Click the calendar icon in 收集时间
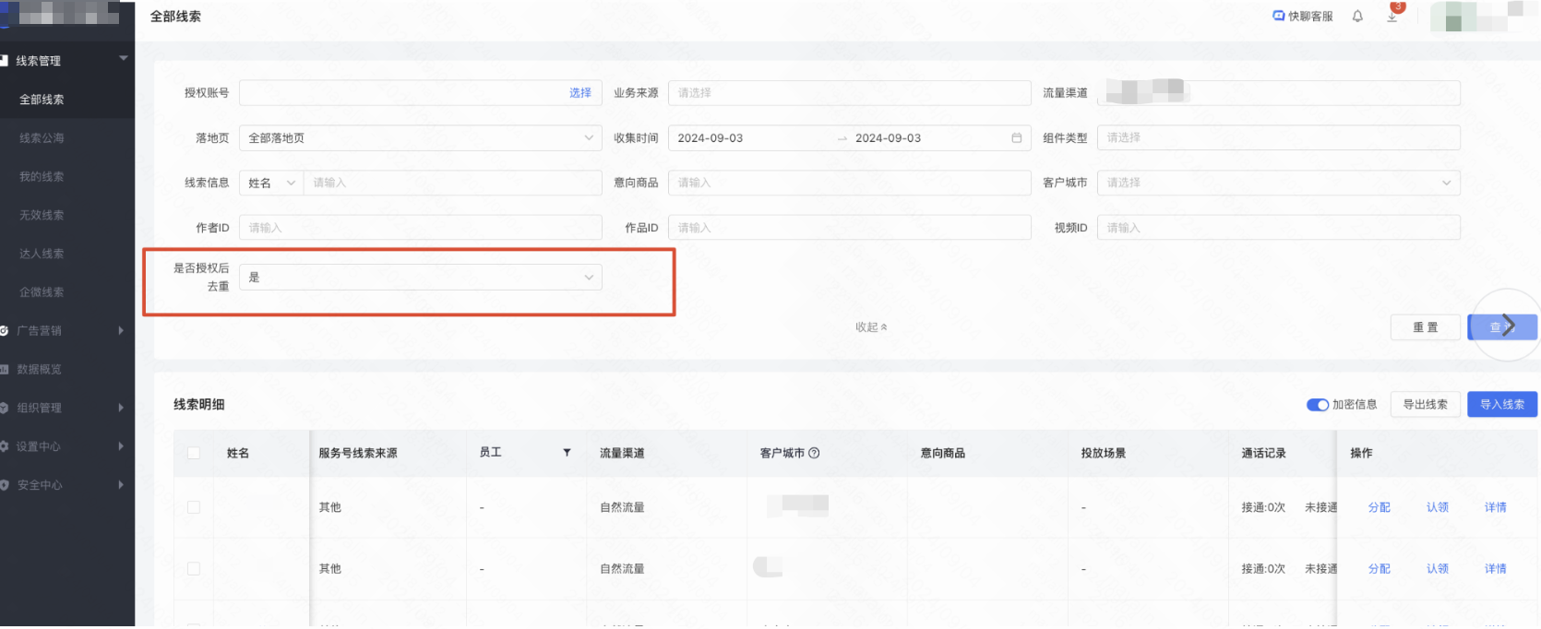 (x=1016, y=137)
